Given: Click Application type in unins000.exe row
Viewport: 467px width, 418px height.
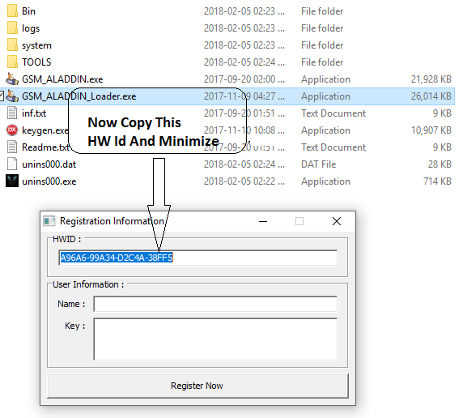Looking at the screenshot, I should pos(325,181).
